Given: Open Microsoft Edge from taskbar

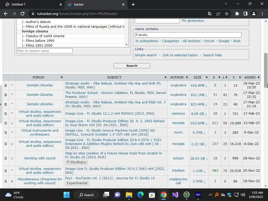Looking at the screenshot, I should 141,195.
